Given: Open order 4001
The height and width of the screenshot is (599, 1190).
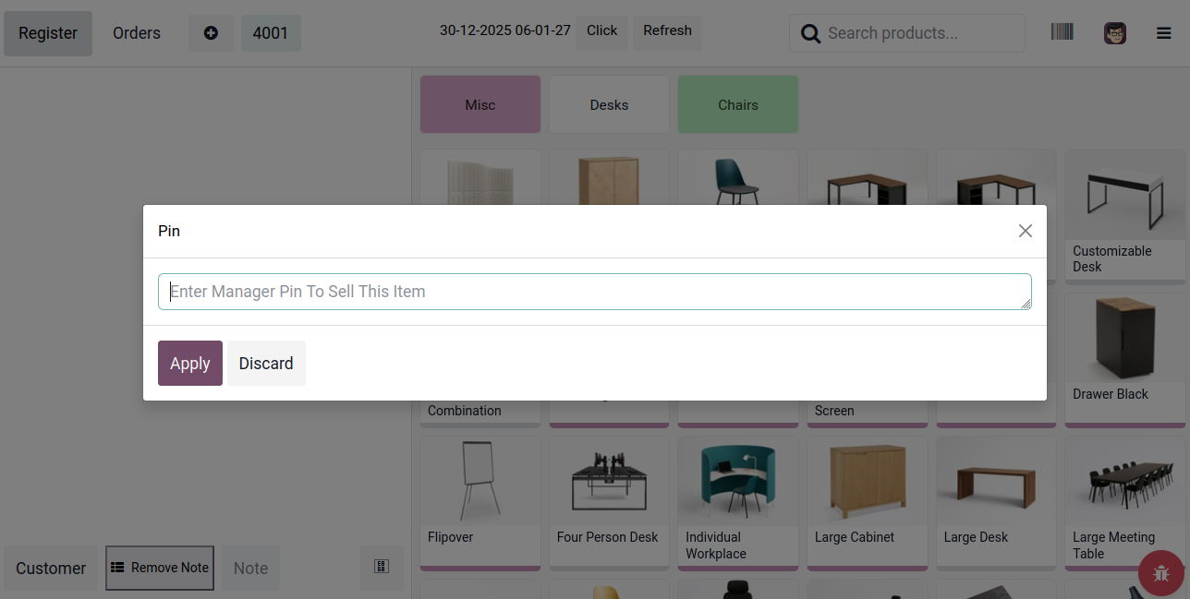Looking at the screenshot, I should point(271,33).
